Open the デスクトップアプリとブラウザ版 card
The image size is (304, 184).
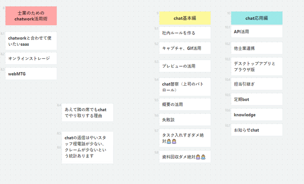click(x=257, y=66)
